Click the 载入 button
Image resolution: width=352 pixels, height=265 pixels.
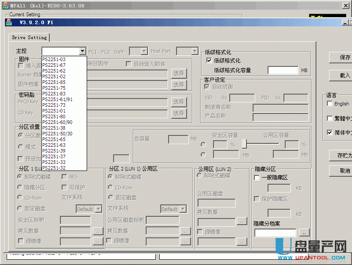point(343,76)
